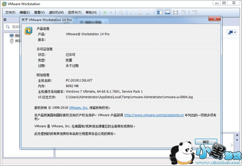Click the console view toolbar icon

point(195,12)
